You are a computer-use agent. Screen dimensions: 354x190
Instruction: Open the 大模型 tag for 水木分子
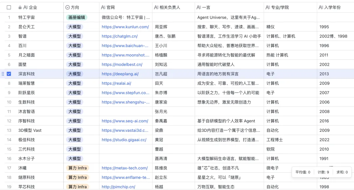coord(74,159)
